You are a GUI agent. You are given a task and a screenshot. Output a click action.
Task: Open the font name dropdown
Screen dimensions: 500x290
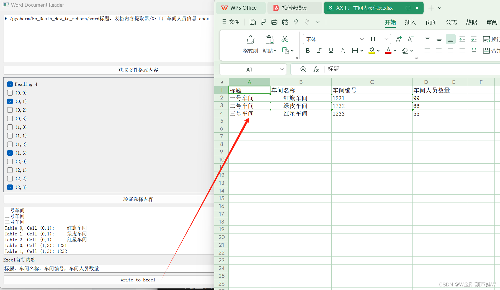pyautogui.click(x=362, y=39)
